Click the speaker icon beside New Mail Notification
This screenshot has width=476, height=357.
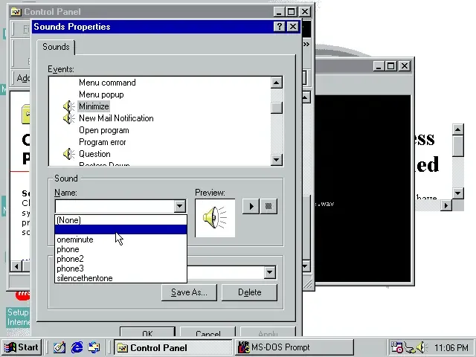tap(68, 118)
